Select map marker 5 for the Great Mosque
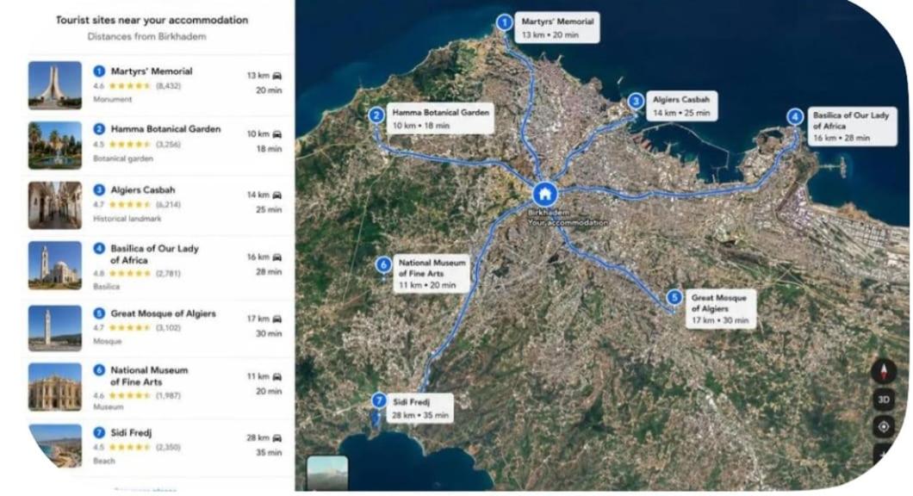The width and height of the screenshot is (913, 496). 674,298
